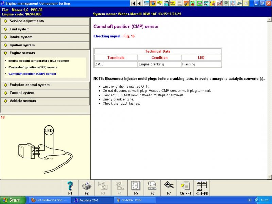Click the LED connector diagram figure 16
Viewport: 272px width, 204px height.
pos(45,149)
